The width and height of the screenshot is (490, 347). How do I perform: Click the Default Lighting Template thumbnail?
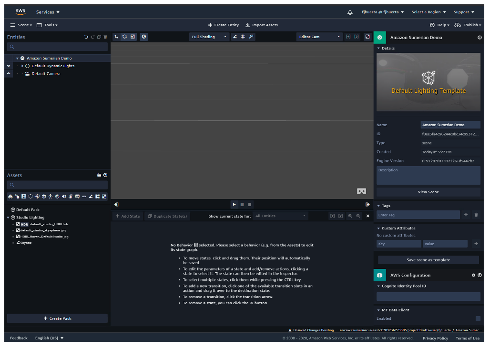[x=428, y=82]
